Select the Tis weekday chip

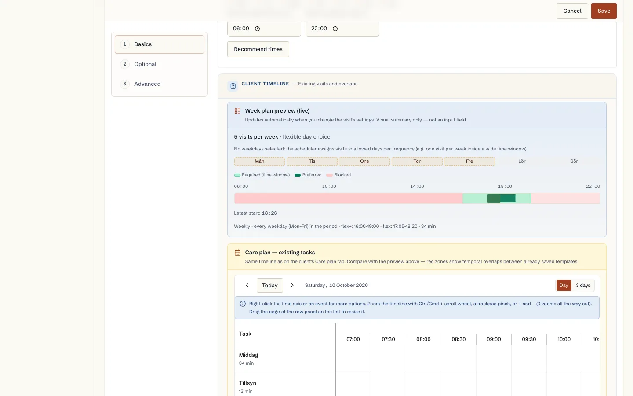tap(312, 161)
